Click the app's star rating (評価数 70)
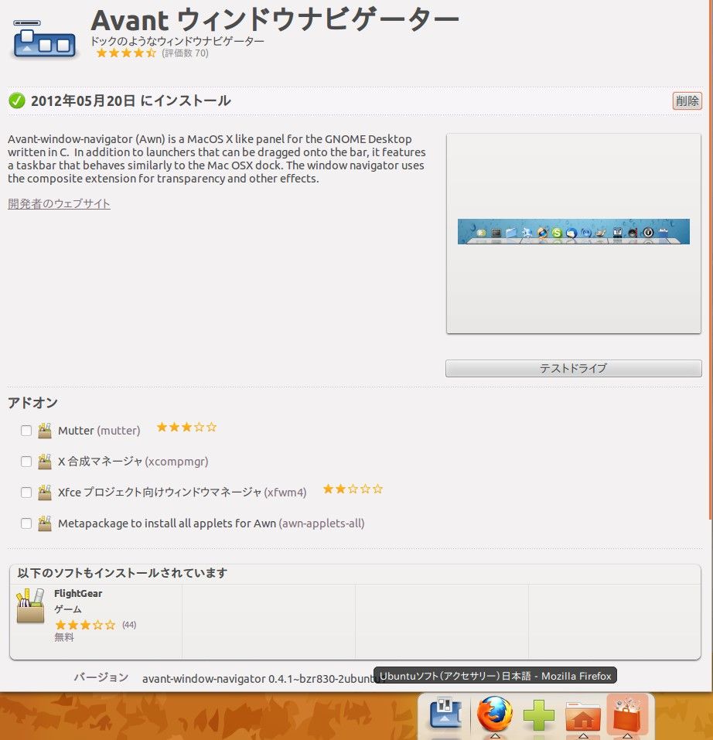Screen dimensions: 713x740 (x=126, y=53)
